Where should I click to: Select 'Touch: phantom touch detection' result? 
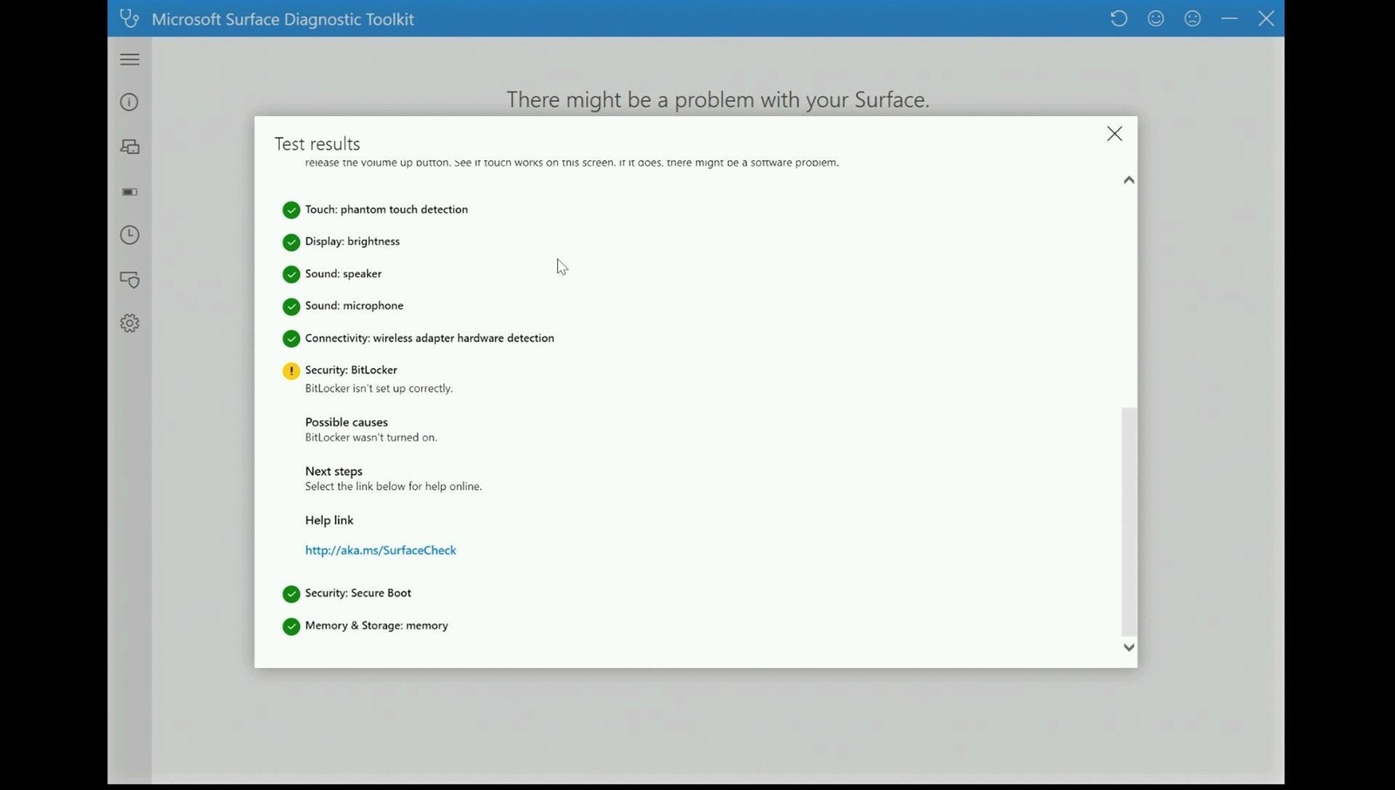[x=386, y=209]
